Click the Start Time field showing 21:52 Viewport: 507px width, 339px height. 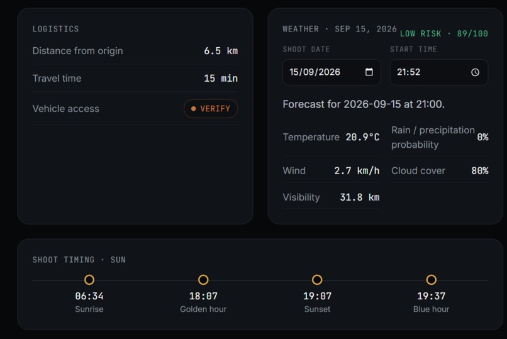click(439, 72)
